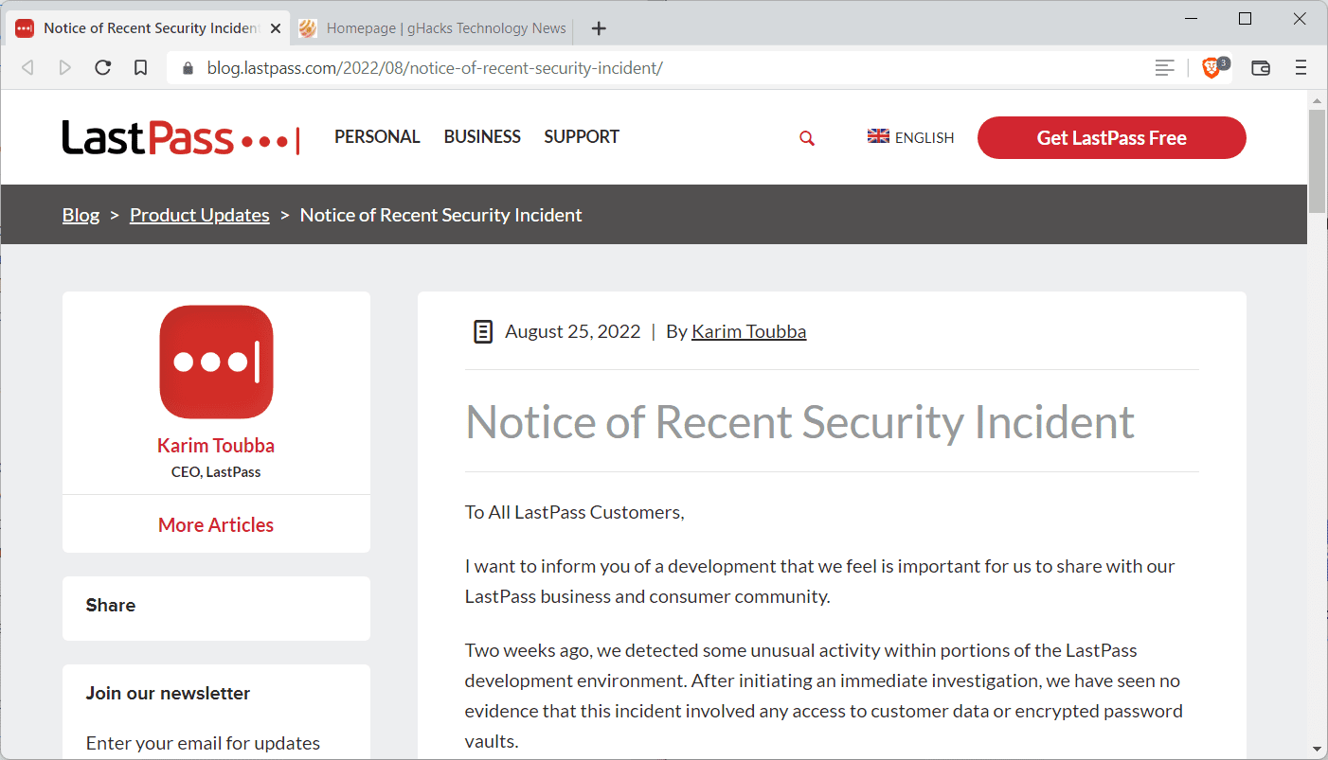The width and height of the screenshot is (1328, 760).
Task: Click the LastPass logo in header
Action: (180, 137)
